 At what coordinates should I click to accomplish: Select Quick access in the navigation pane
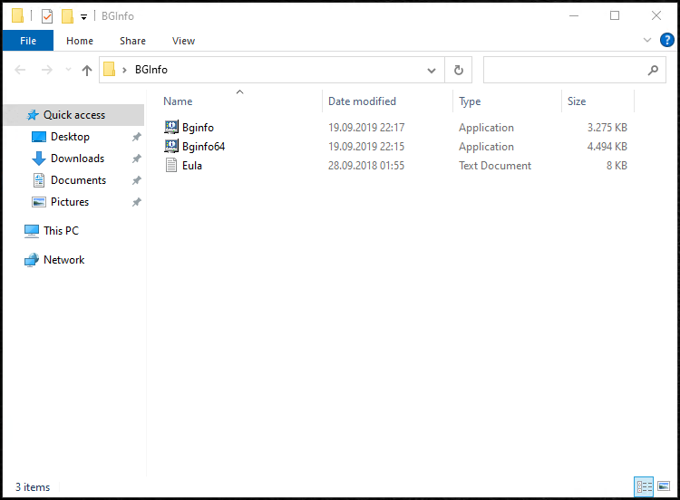coord(74,115)
